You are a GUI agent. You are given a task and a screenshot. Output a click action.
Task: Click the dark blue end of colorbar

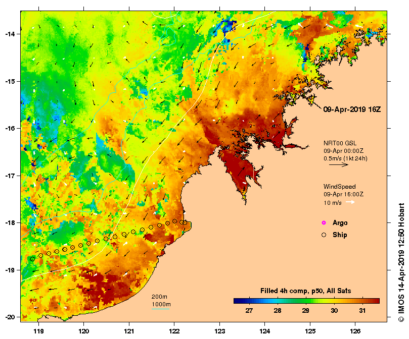click(x=236, y=301)
